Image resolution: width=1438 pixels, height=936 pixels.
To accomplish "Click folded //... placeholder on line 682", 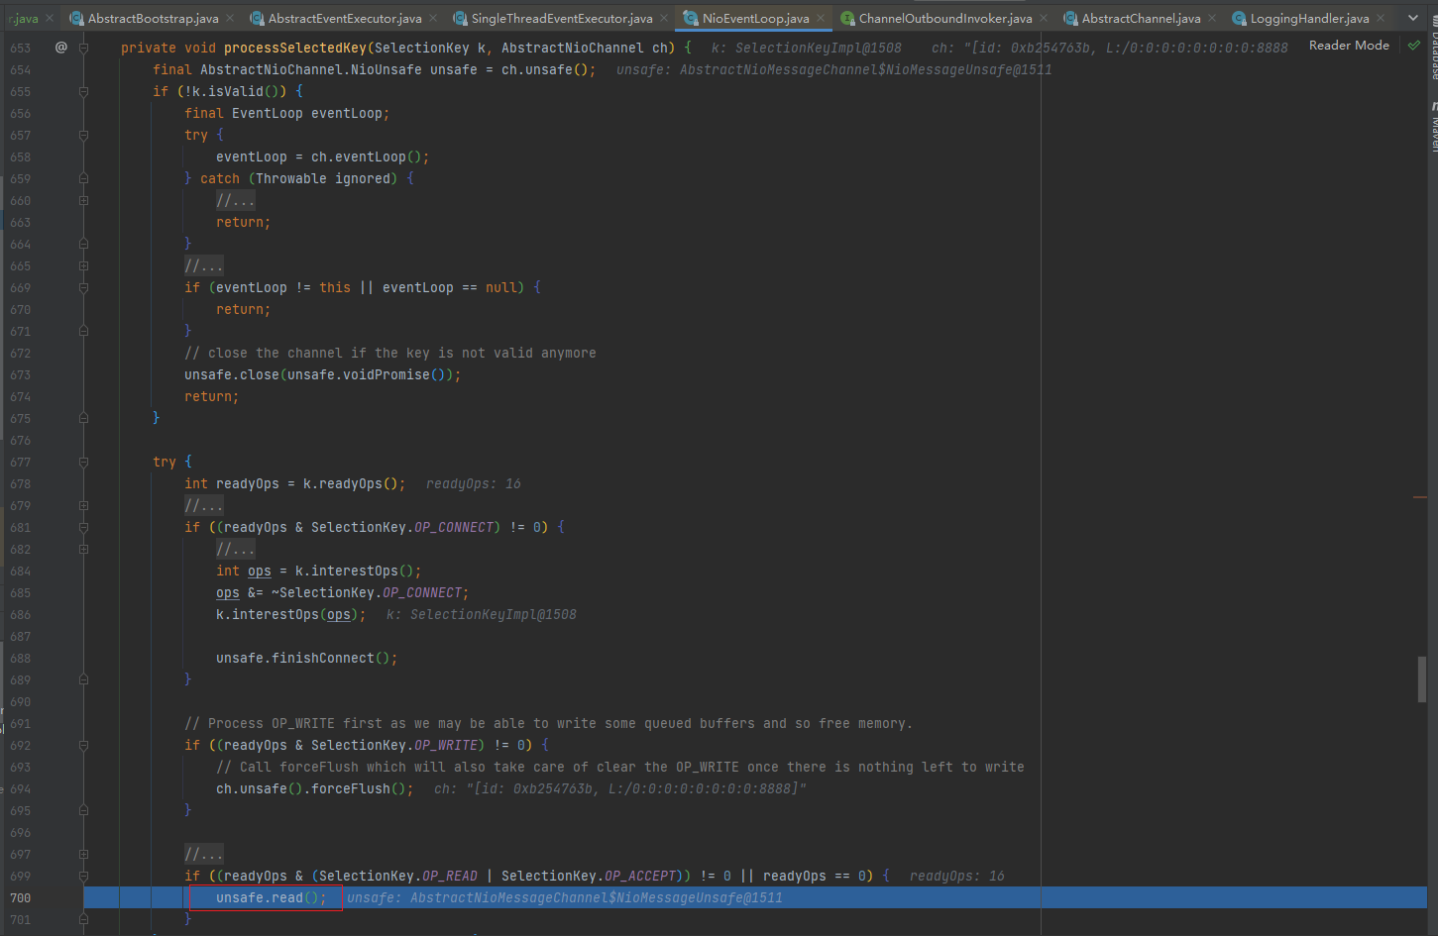I will click(236, 549).
